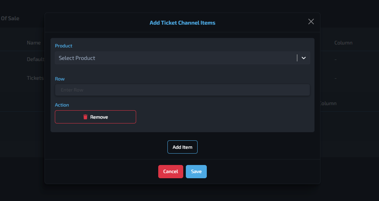The width and height of the screenshot is (379, 201).
Task: Click the Add Ticket Channel Items title
Action: click(x=182, y=23)
